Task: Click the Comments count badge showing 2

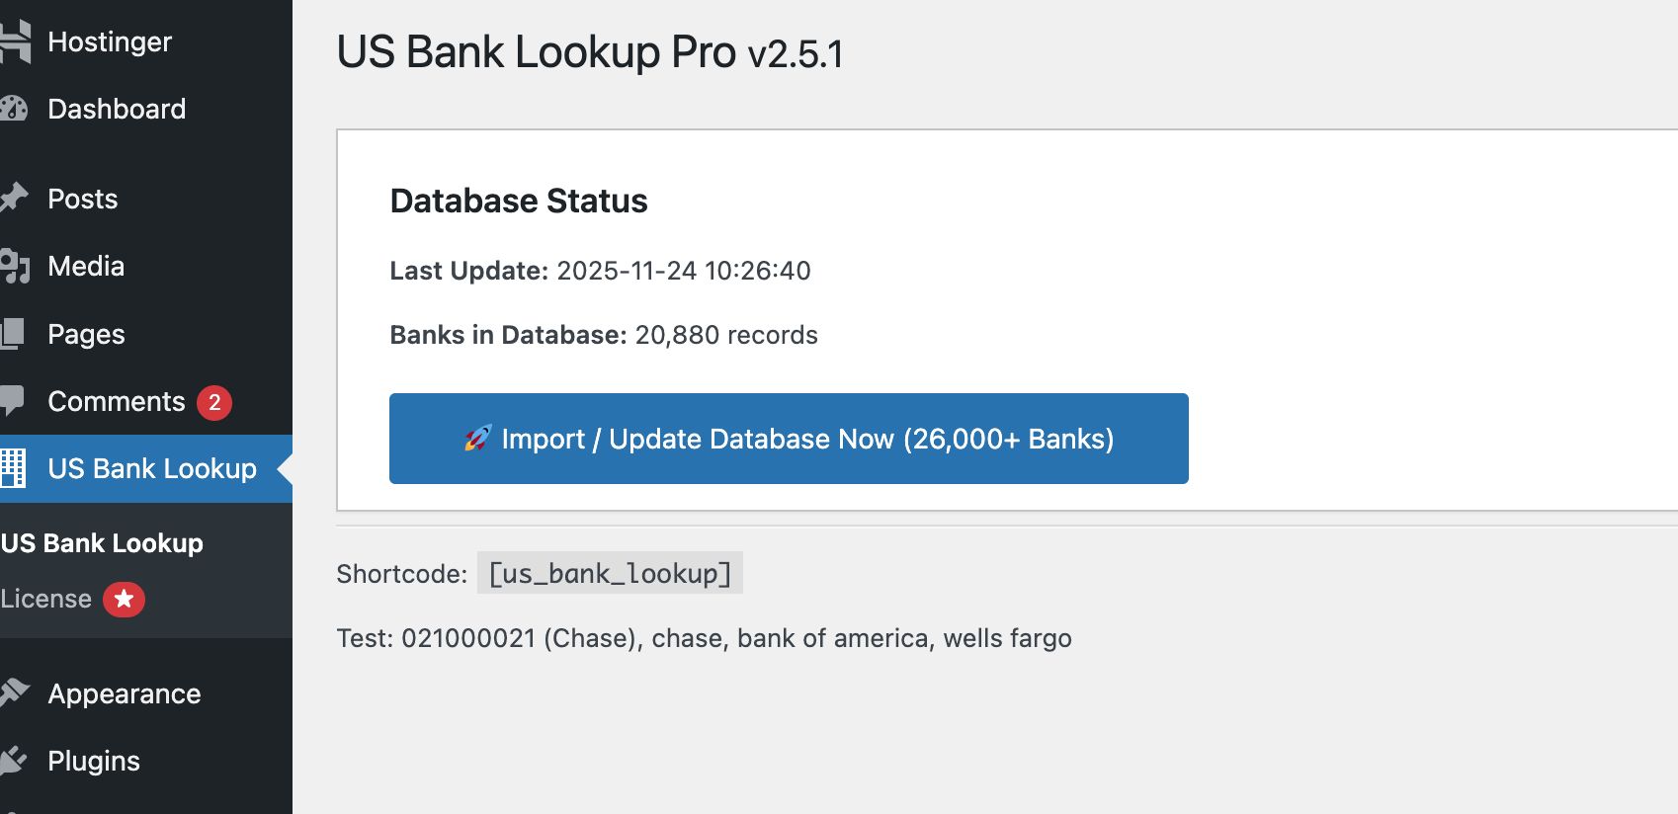Action: tap(214, 402)
